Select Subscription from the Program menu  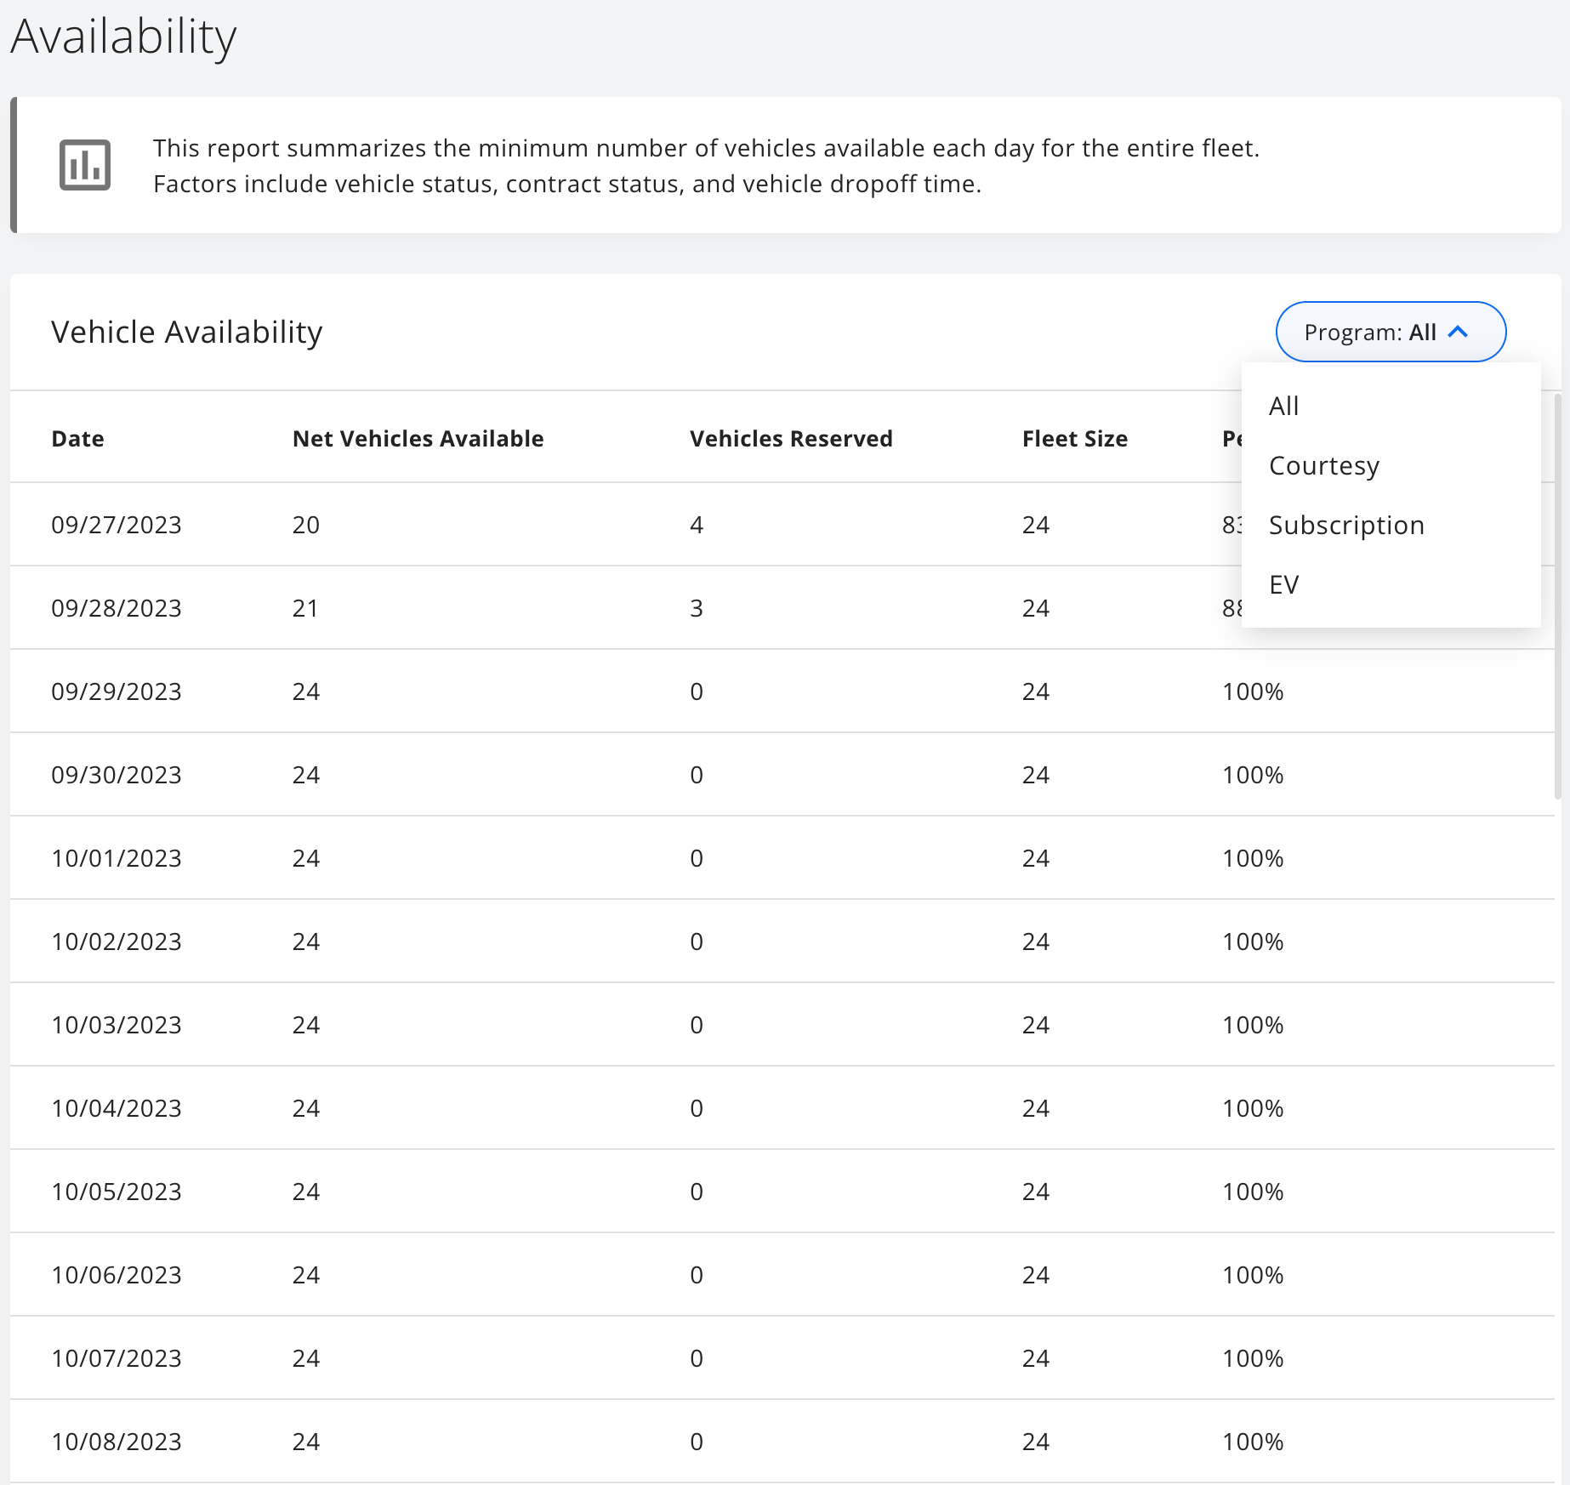point(1346,525)
